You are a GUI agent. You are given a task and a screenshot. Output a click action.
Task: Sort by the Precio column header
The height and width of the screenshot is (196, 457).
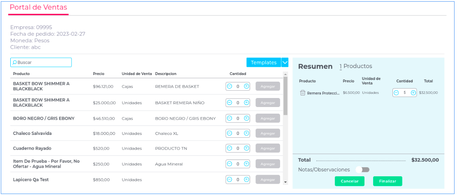99,74
